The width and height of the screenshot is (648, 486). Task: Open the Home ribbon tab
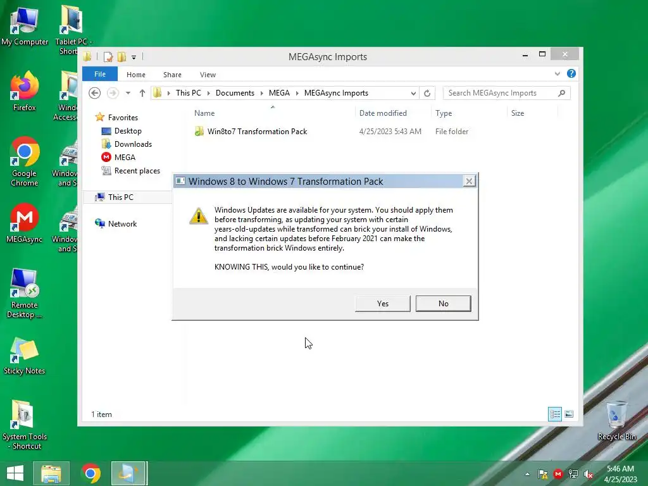pyautogui.click(x=136, y=75)
